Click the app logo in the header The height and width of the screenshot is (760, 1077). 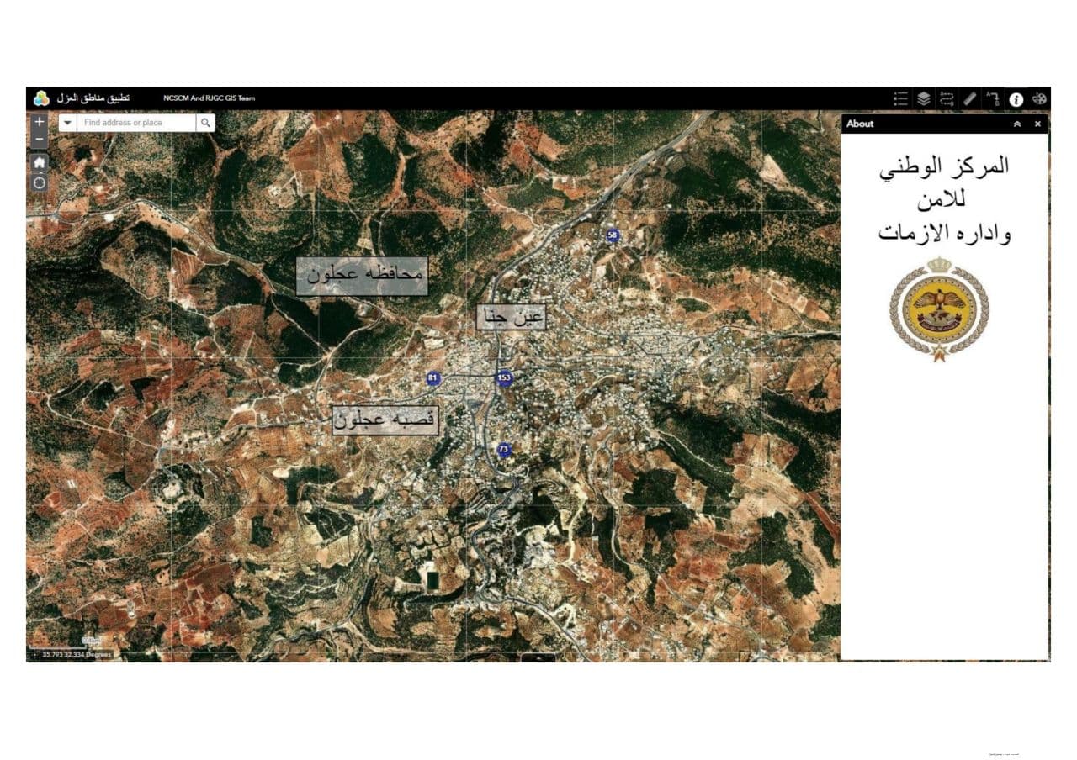(x=41, y=98)
